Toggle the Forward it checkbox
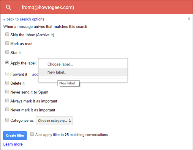The width and height of the screenshot is (193, 150). (x=7, y=74)
